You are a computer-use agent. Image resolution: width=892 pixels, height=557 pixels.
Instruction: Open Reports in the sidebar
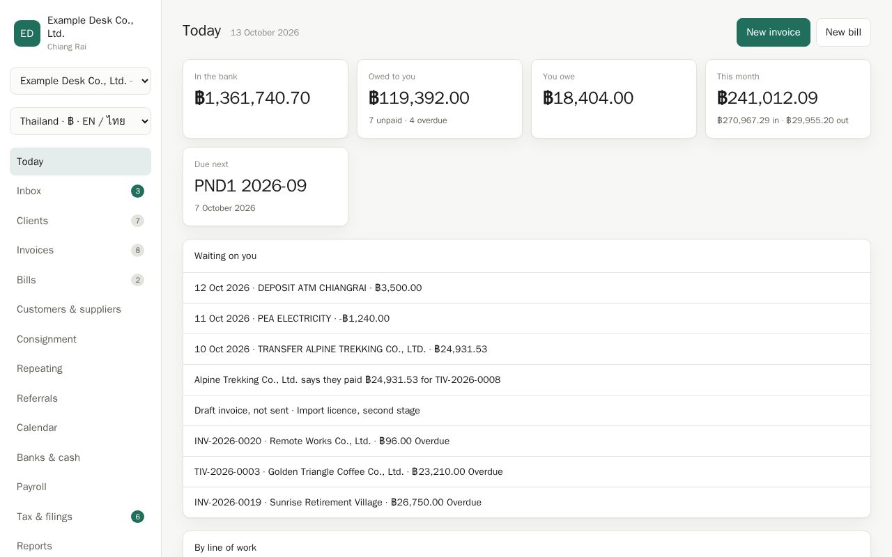point(80,546)
